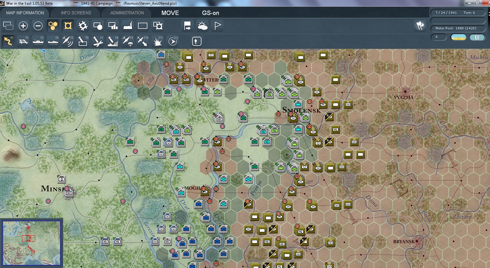
Task: Click the strategic minimap overview
Action: click(x=32, y=243)
